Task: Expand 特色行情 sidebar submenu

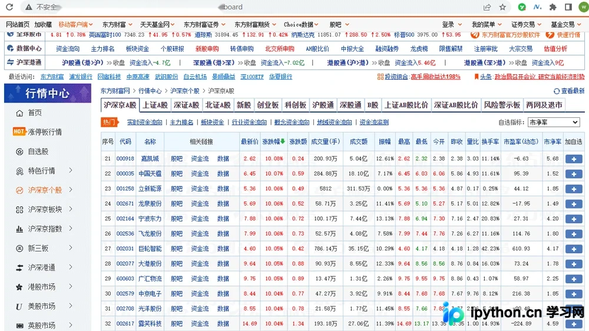Action: point(71,171)
